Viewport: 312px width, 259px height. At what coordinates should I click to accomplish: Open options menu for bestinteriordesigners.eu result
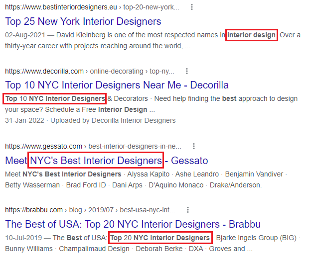(192, 7)
